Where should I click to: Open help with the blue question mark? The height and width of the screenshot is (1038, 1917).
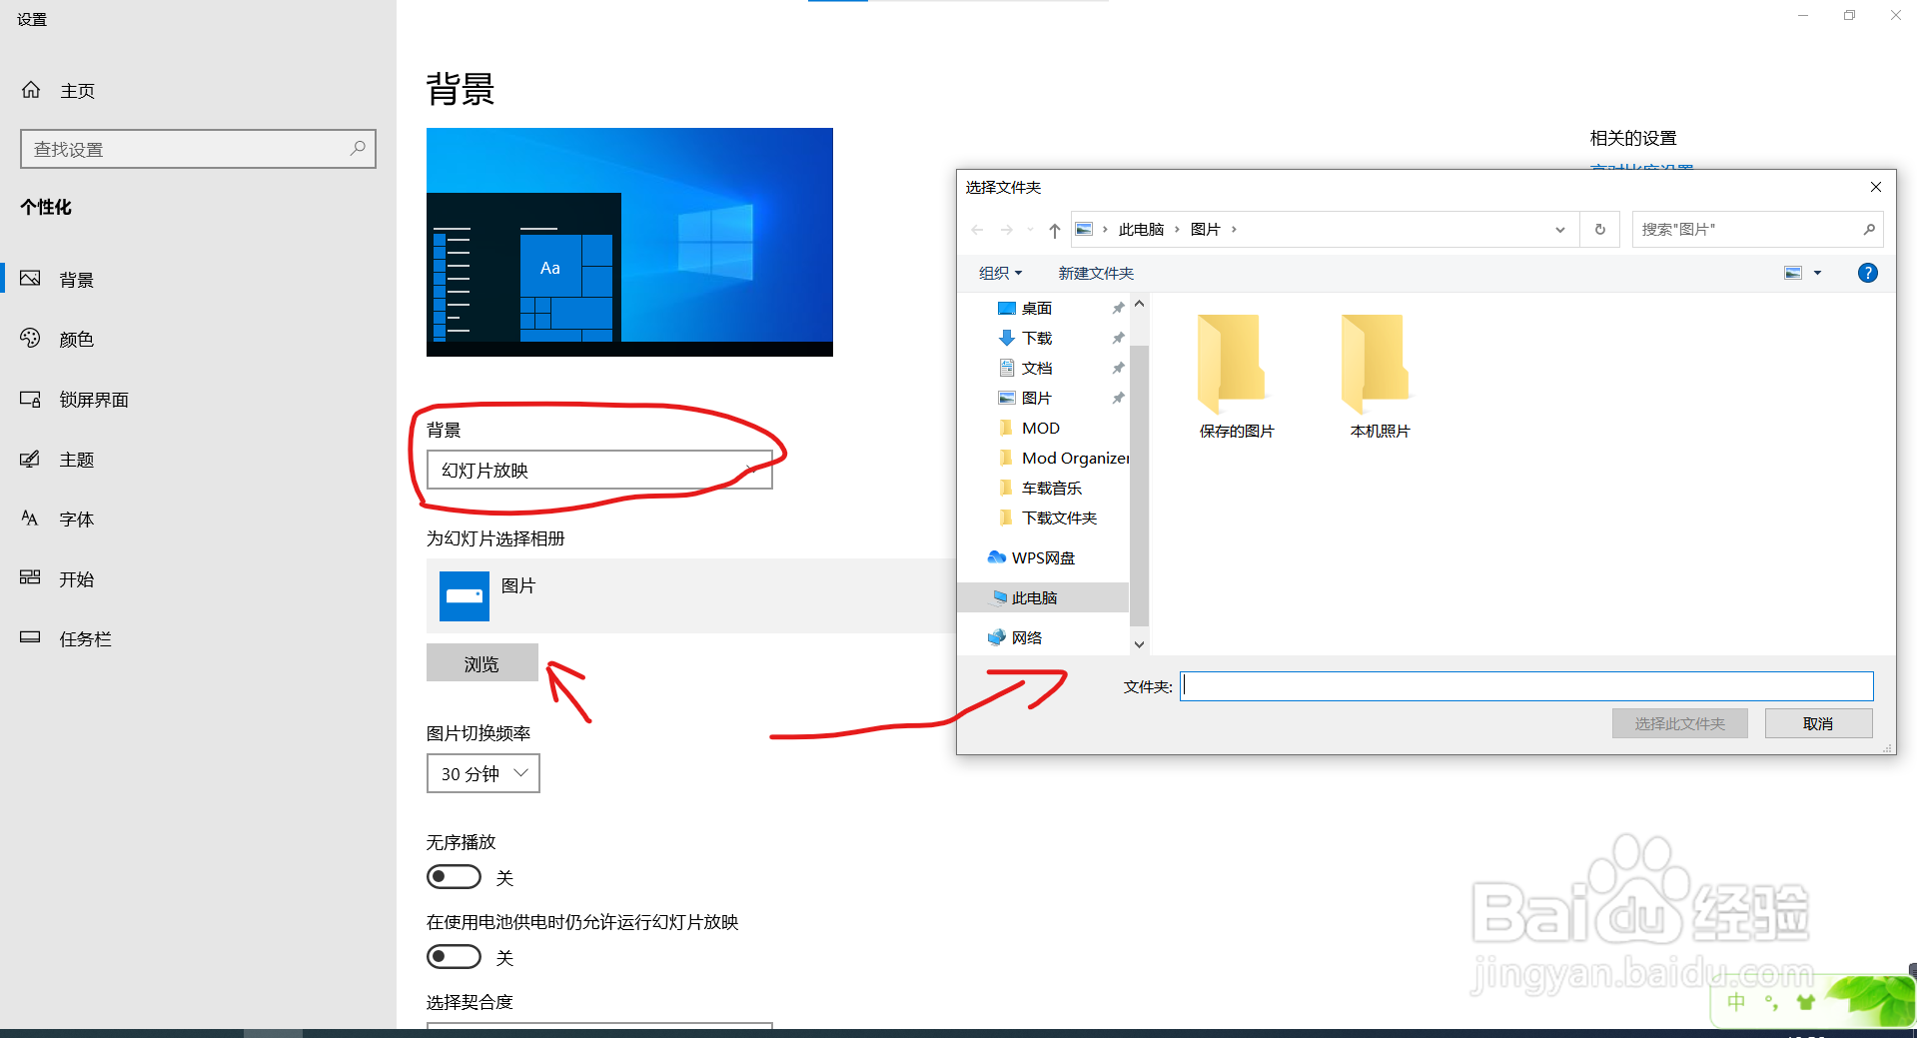(1867, 273)
